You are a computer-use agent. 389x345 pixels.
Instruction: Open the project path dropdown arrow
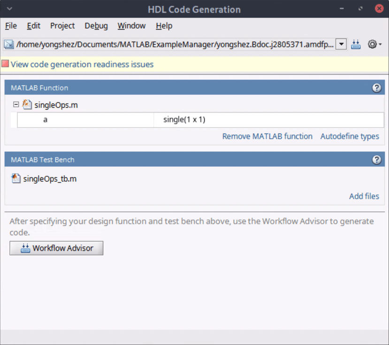pos(342,45)
